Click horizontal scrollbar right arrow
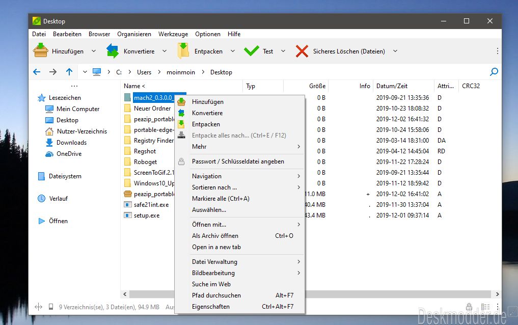The height and width of the screenshot is (325, 518). (x=497, y=294)
